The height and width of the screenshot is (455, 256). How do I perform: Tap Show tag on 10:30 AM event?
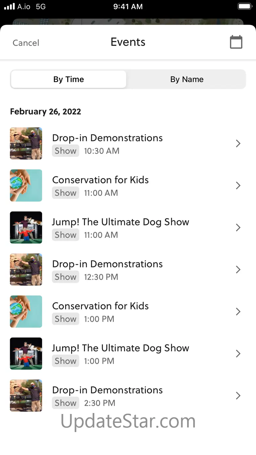[x=66, y=151]
